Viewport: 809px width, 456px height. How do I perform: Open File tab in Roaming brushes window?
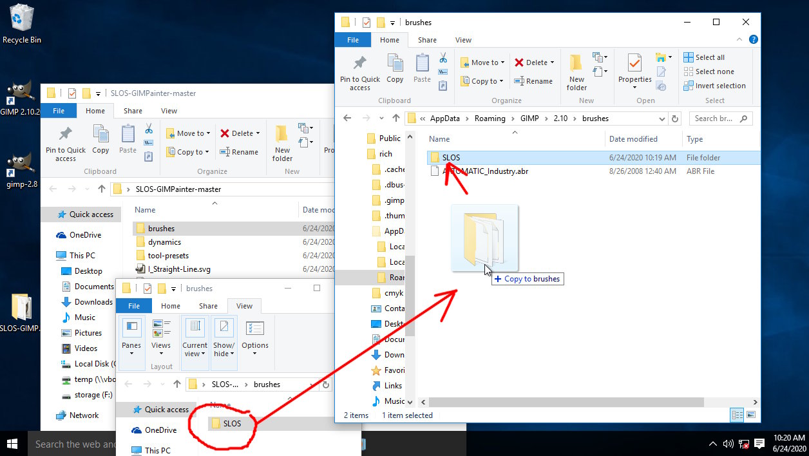point(353,40)
